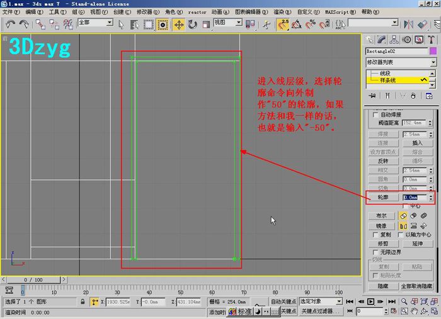
Task: Select 样条线 row in modifier stack
Action: point(398,81)
